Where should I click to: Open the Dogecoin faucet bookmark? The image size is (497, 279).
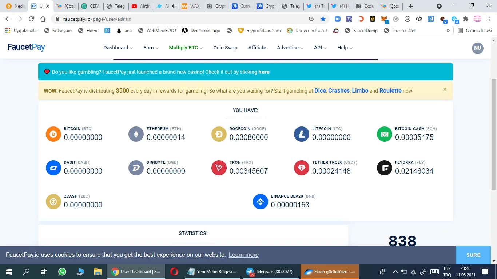coord(307,31)
